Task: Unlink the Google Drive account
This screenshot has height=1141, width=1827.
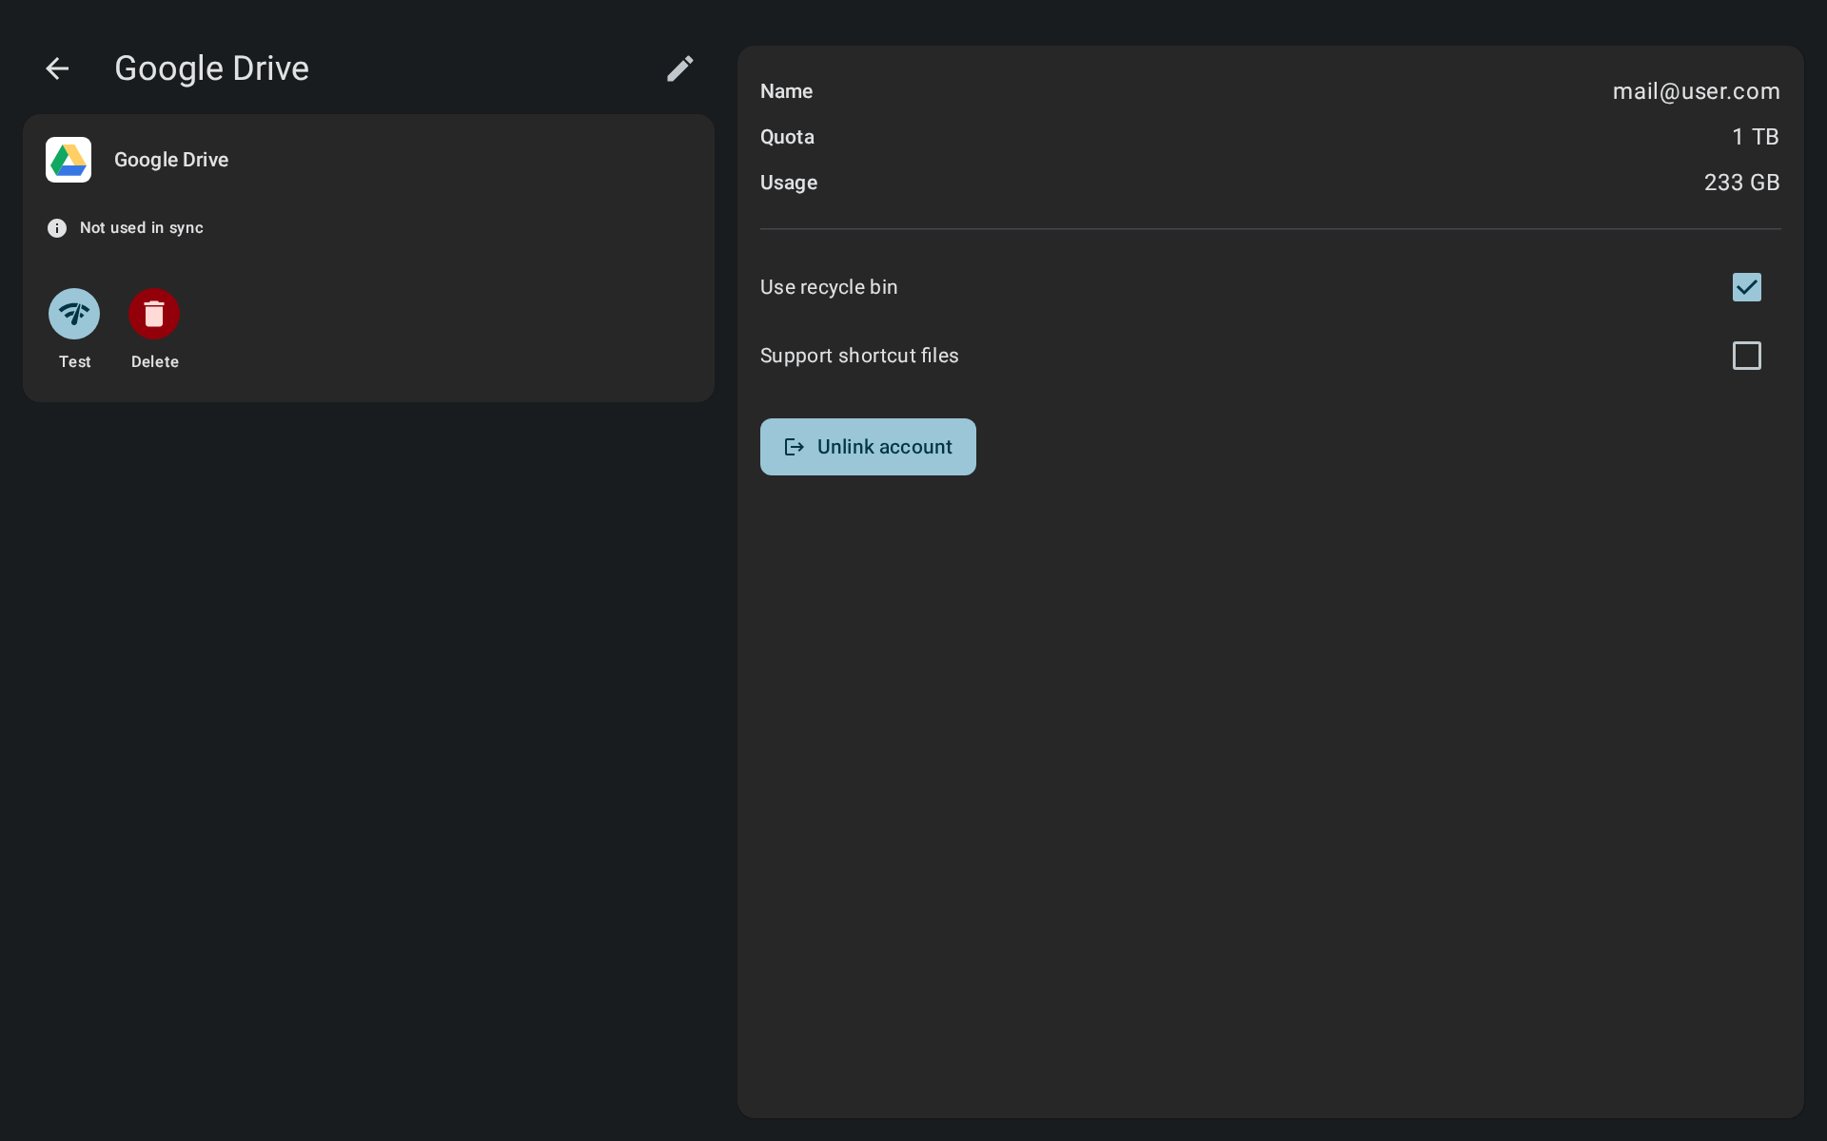Action: click(x=868, y=447)
